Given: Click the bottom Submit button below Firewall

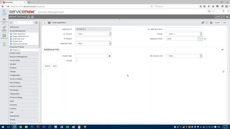Looking at the screenshot, I should [x=47, y=66].
